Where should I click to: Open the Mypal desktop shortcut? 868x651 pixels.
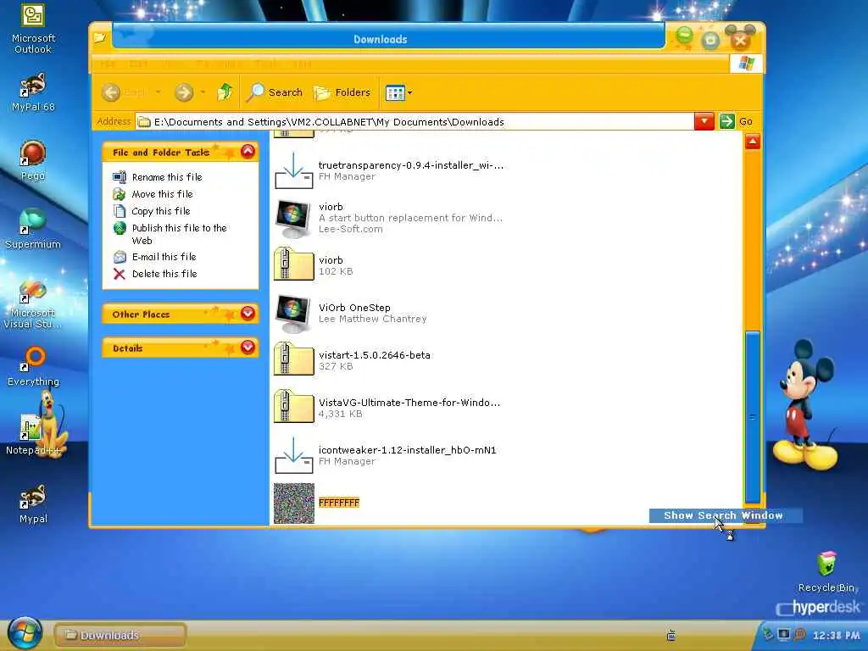tap(33, 504)
